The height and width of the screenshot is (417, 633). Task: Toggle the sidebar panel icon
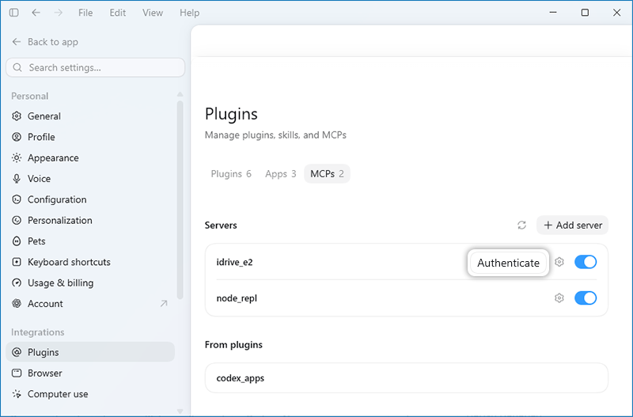13,13
